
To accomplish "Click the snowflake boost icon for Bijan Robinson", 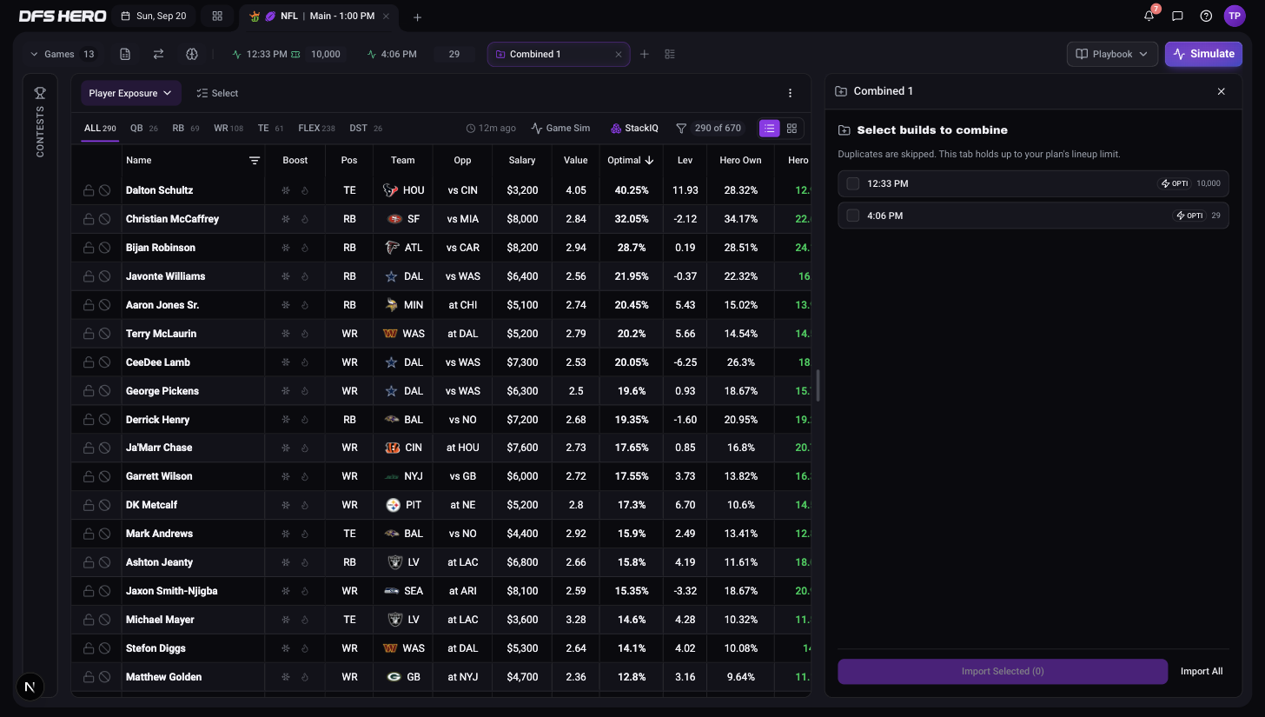I will (286, 248).
